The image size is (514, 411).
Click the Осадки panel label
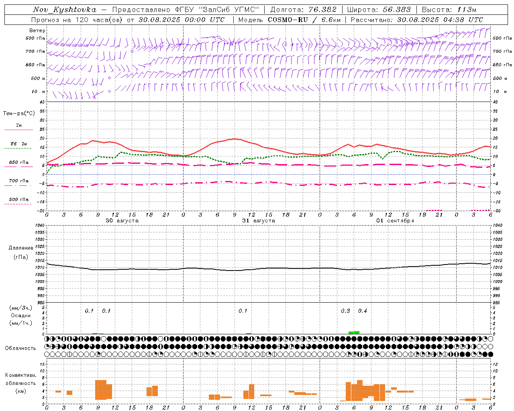coord(21,315)
